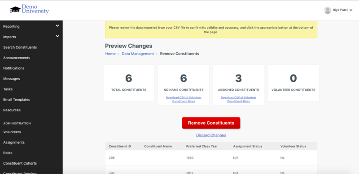Click class year 1960 cell
This screenshot has height=174, width=359.
pos(190,158)
